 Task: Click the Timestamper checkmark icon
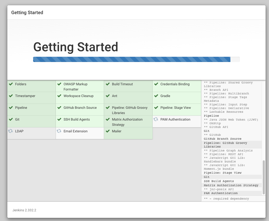tap(11, 96)
